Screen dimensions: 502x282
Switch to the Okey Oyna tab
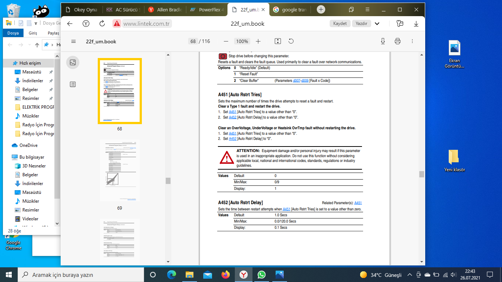click(x=81, y=10)
